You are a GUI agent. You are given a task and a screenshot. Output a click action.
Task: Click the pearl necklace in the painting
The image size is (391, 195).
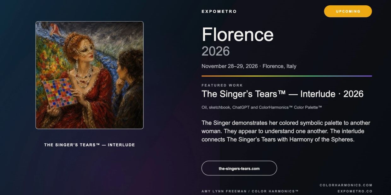(x=84, y=76)
